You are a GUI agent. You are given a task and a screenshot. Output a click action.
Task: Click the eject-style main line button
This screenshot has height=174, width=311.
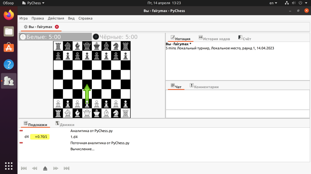[x=45, y=168]
